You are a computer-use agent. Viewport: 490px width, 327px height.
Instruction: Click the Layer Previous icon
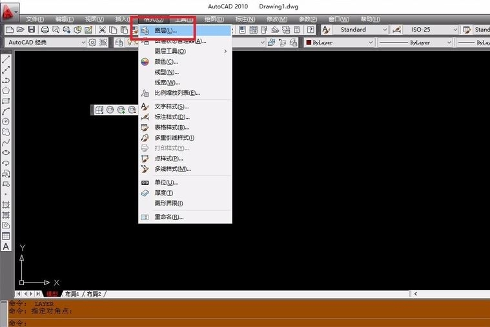pyautogui.click(x=283, y=42)
